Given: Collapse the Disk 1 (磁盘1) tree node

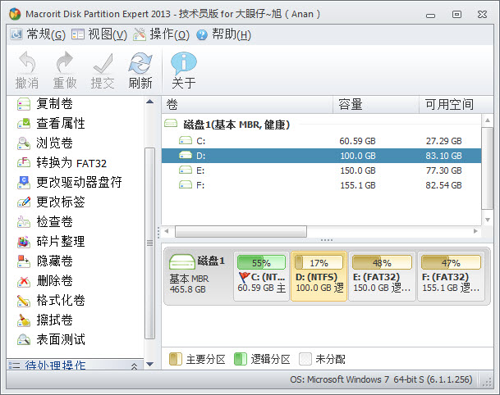Looking at the screenshot, I should (171, 125).
